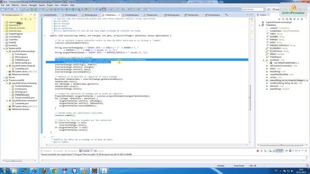Open the Javadoc tab

[x=59, y=151]
